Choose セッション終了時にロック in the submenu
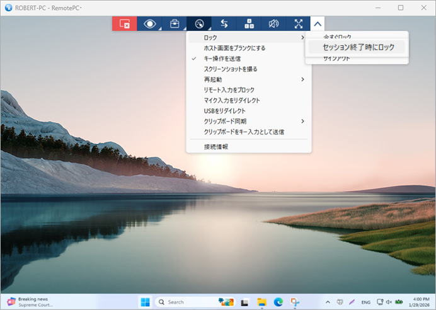Screen dimensions: 436x310 point(357,47)
